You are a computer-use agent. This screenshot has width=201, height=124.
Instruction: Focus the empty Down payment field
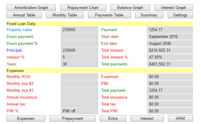pos(79,37)
